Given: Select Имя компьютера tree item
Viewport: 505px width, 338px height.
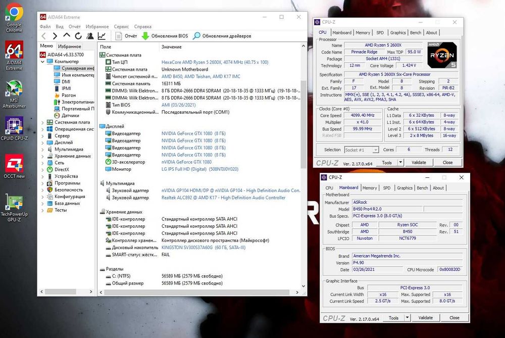Looking at the screenshot, I should (x=74, y=75).
